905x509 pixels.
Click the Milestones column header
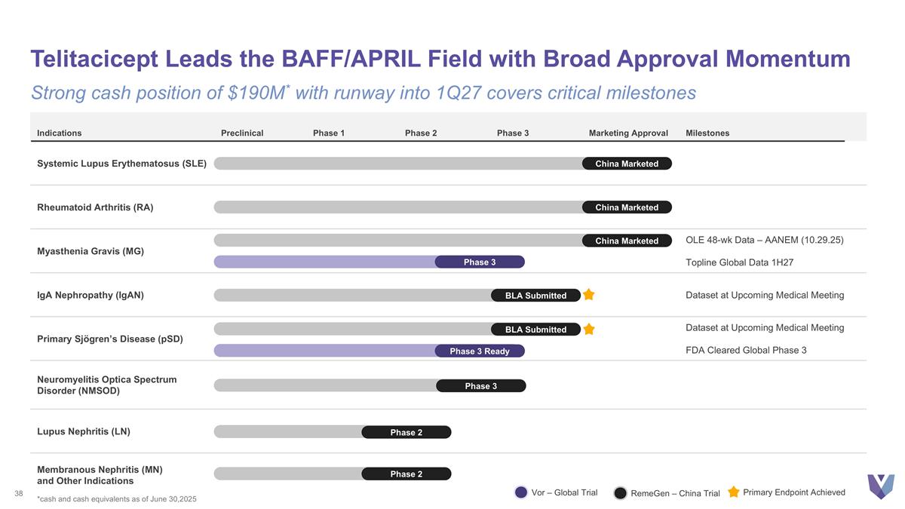707,133
